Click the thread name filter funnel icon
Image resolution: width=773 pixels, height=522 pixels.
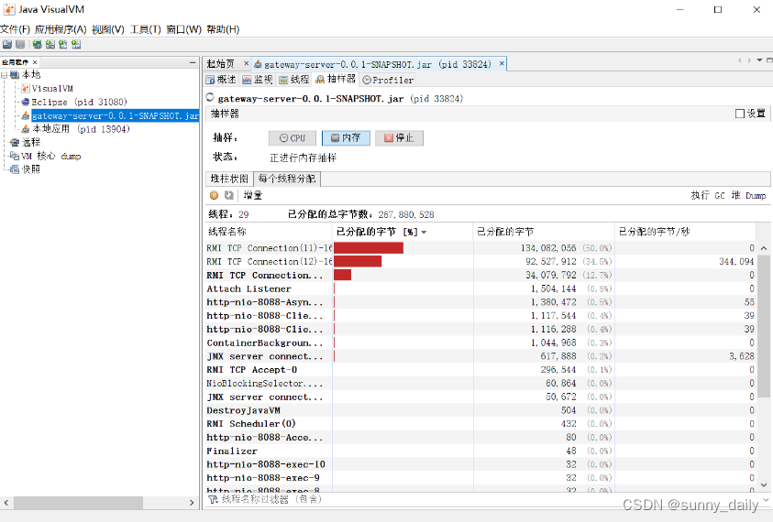pyautogui.click(x=213, y=499)
